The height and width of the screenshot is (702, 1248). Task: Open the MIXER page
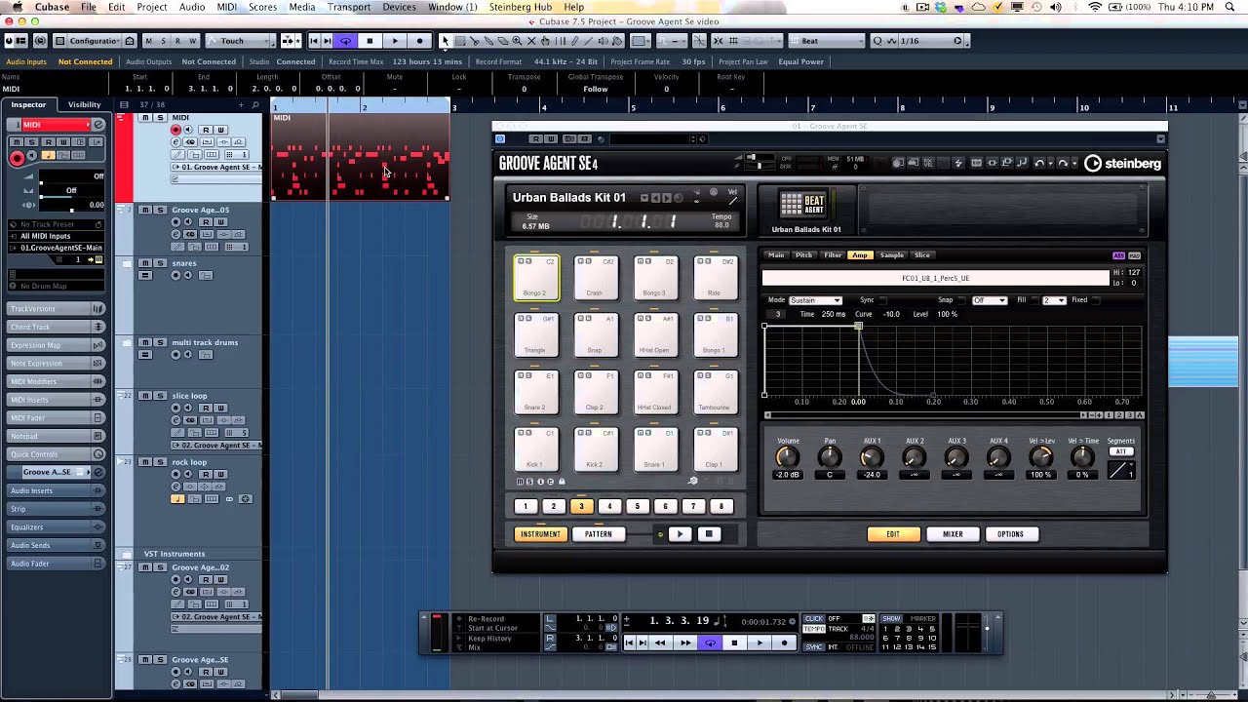tap(953, 534)
